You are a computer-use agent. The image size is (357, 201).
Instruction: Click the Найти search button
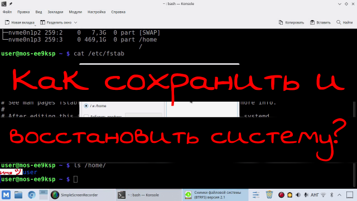pos(345,22)
